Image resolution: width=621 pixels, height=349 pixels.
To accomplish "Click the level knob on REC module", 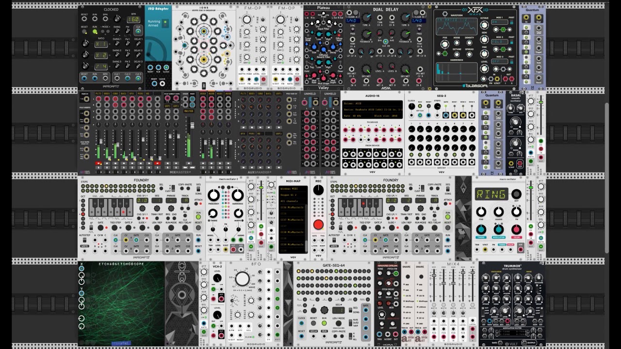I will [318, 190].
